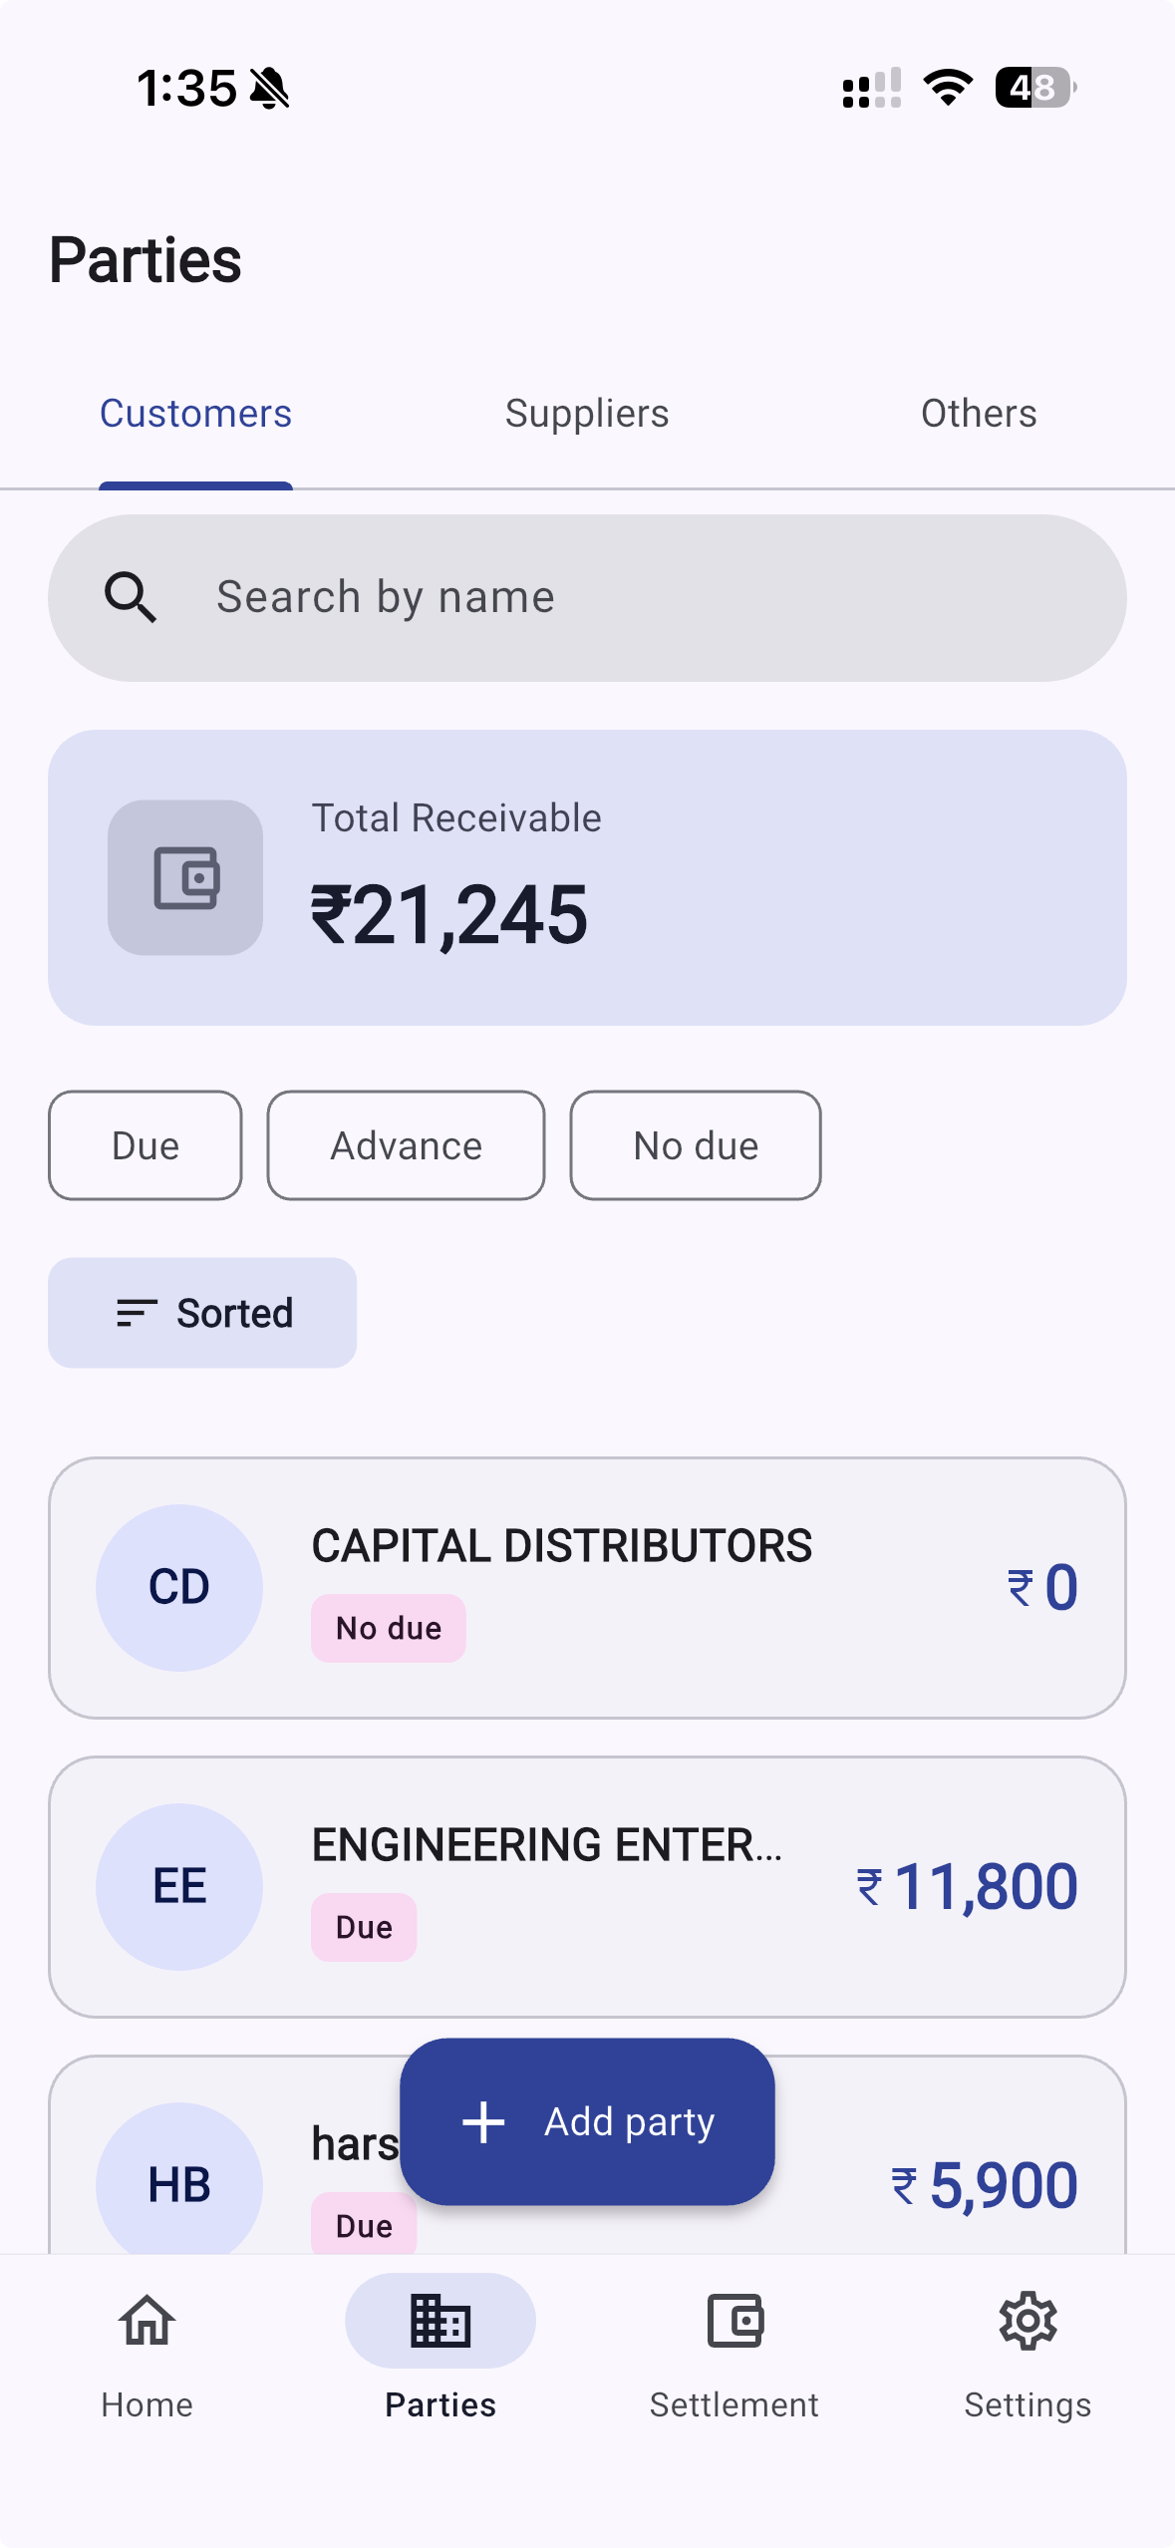Switch to the Suppliers tab

click(x=587, y=414)
